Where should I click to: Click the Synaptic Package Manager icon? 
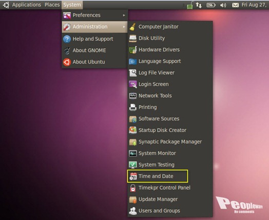[x=132, y=142]
